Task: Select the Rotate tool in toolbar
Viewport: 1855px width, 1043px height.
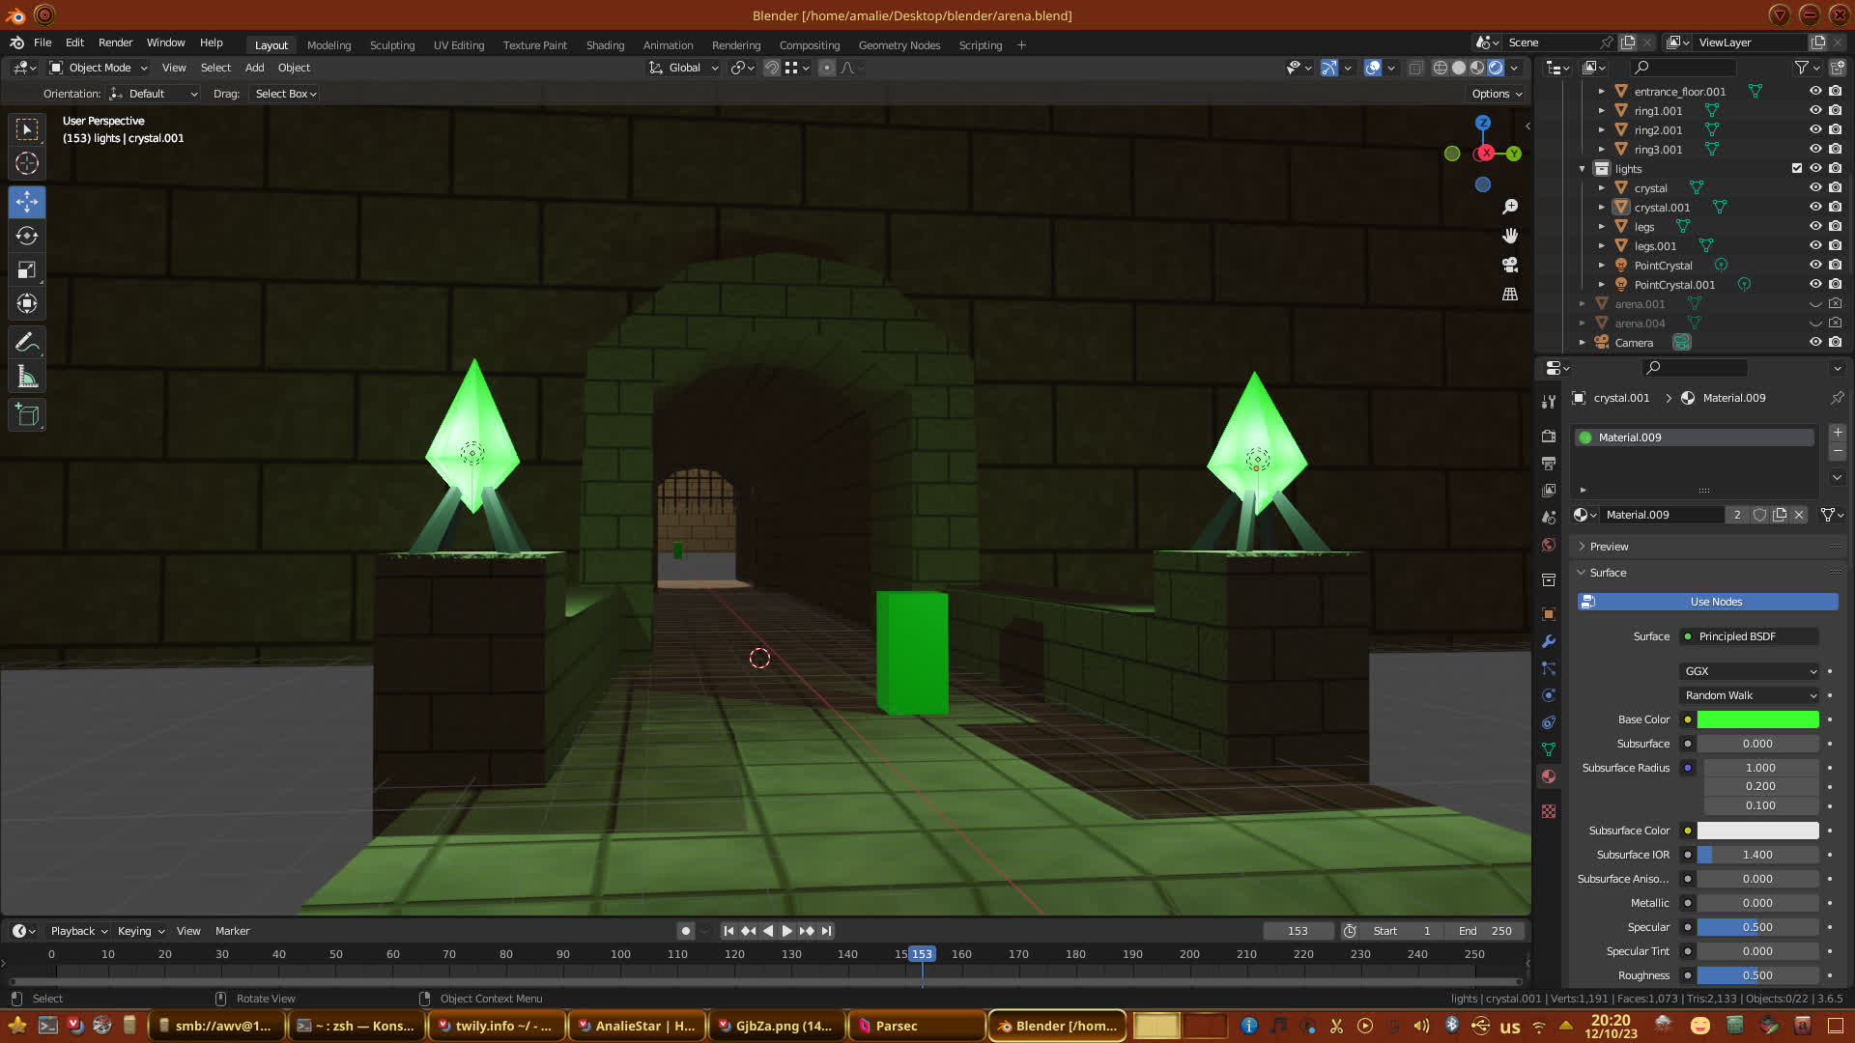Action: pos(27,236)
